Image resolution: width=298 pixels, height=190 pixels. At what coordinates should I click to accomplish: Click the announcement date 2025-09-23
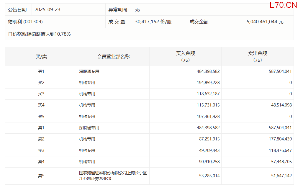[47, 9]
